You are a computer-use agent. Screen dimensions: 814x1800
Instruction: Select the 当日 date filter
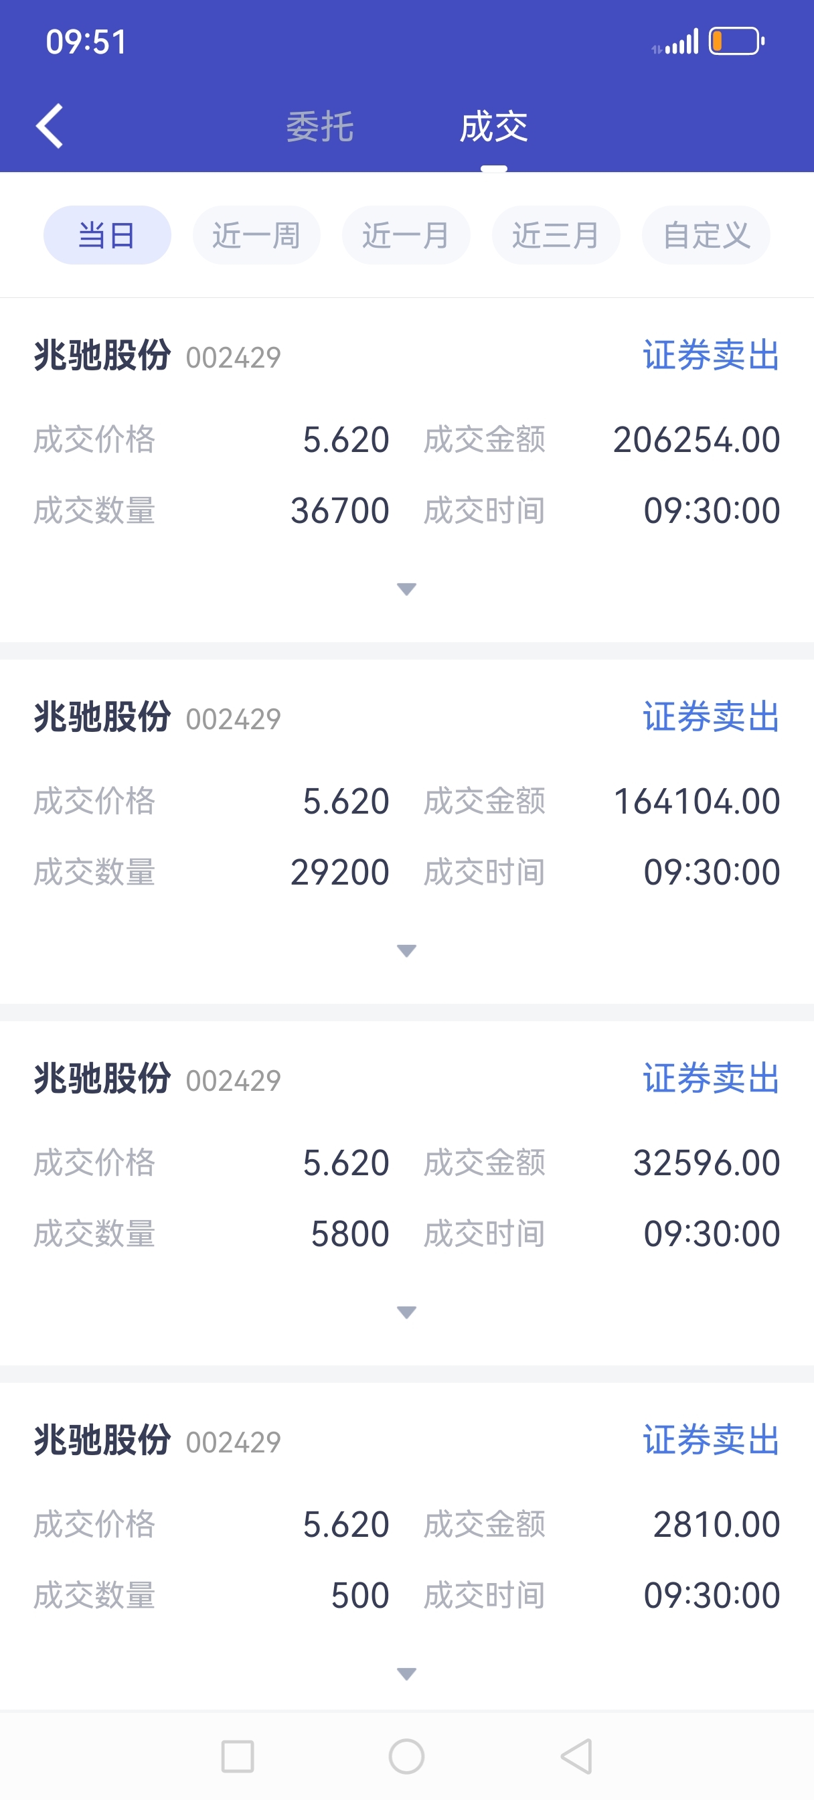[x=107, y=235]
